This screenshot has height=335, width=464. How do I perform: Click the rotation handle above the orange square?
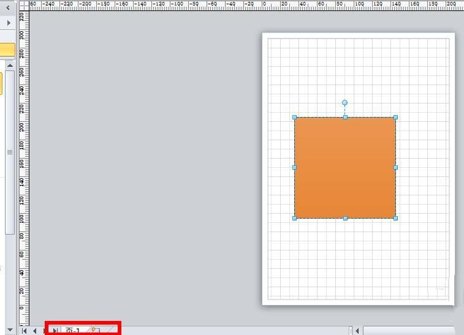tap(345, 103)
